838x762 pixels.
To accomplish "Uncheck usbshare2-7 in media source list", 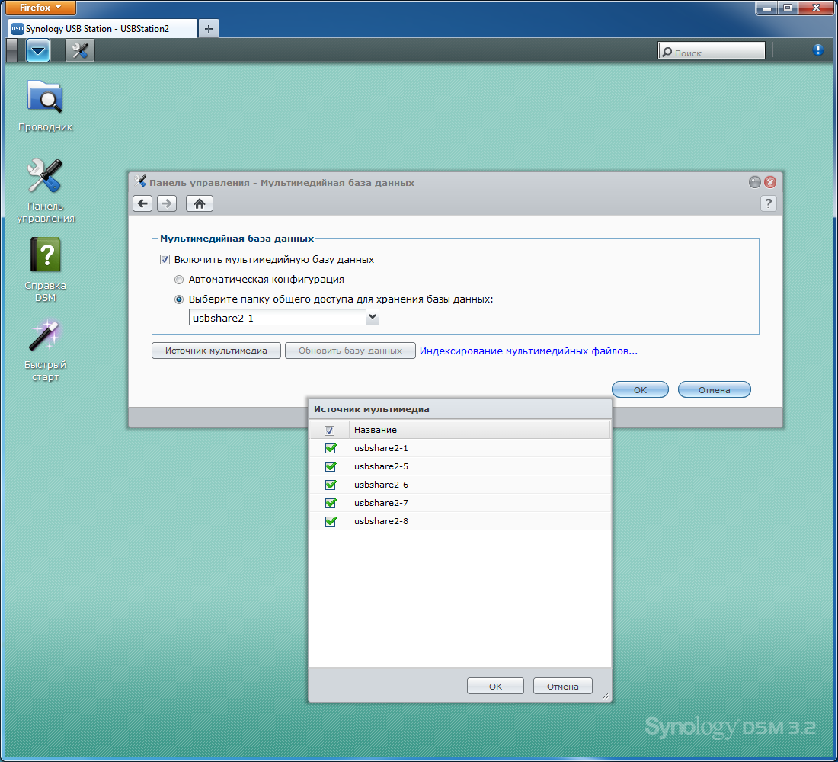I will click(x=331, y=503).
